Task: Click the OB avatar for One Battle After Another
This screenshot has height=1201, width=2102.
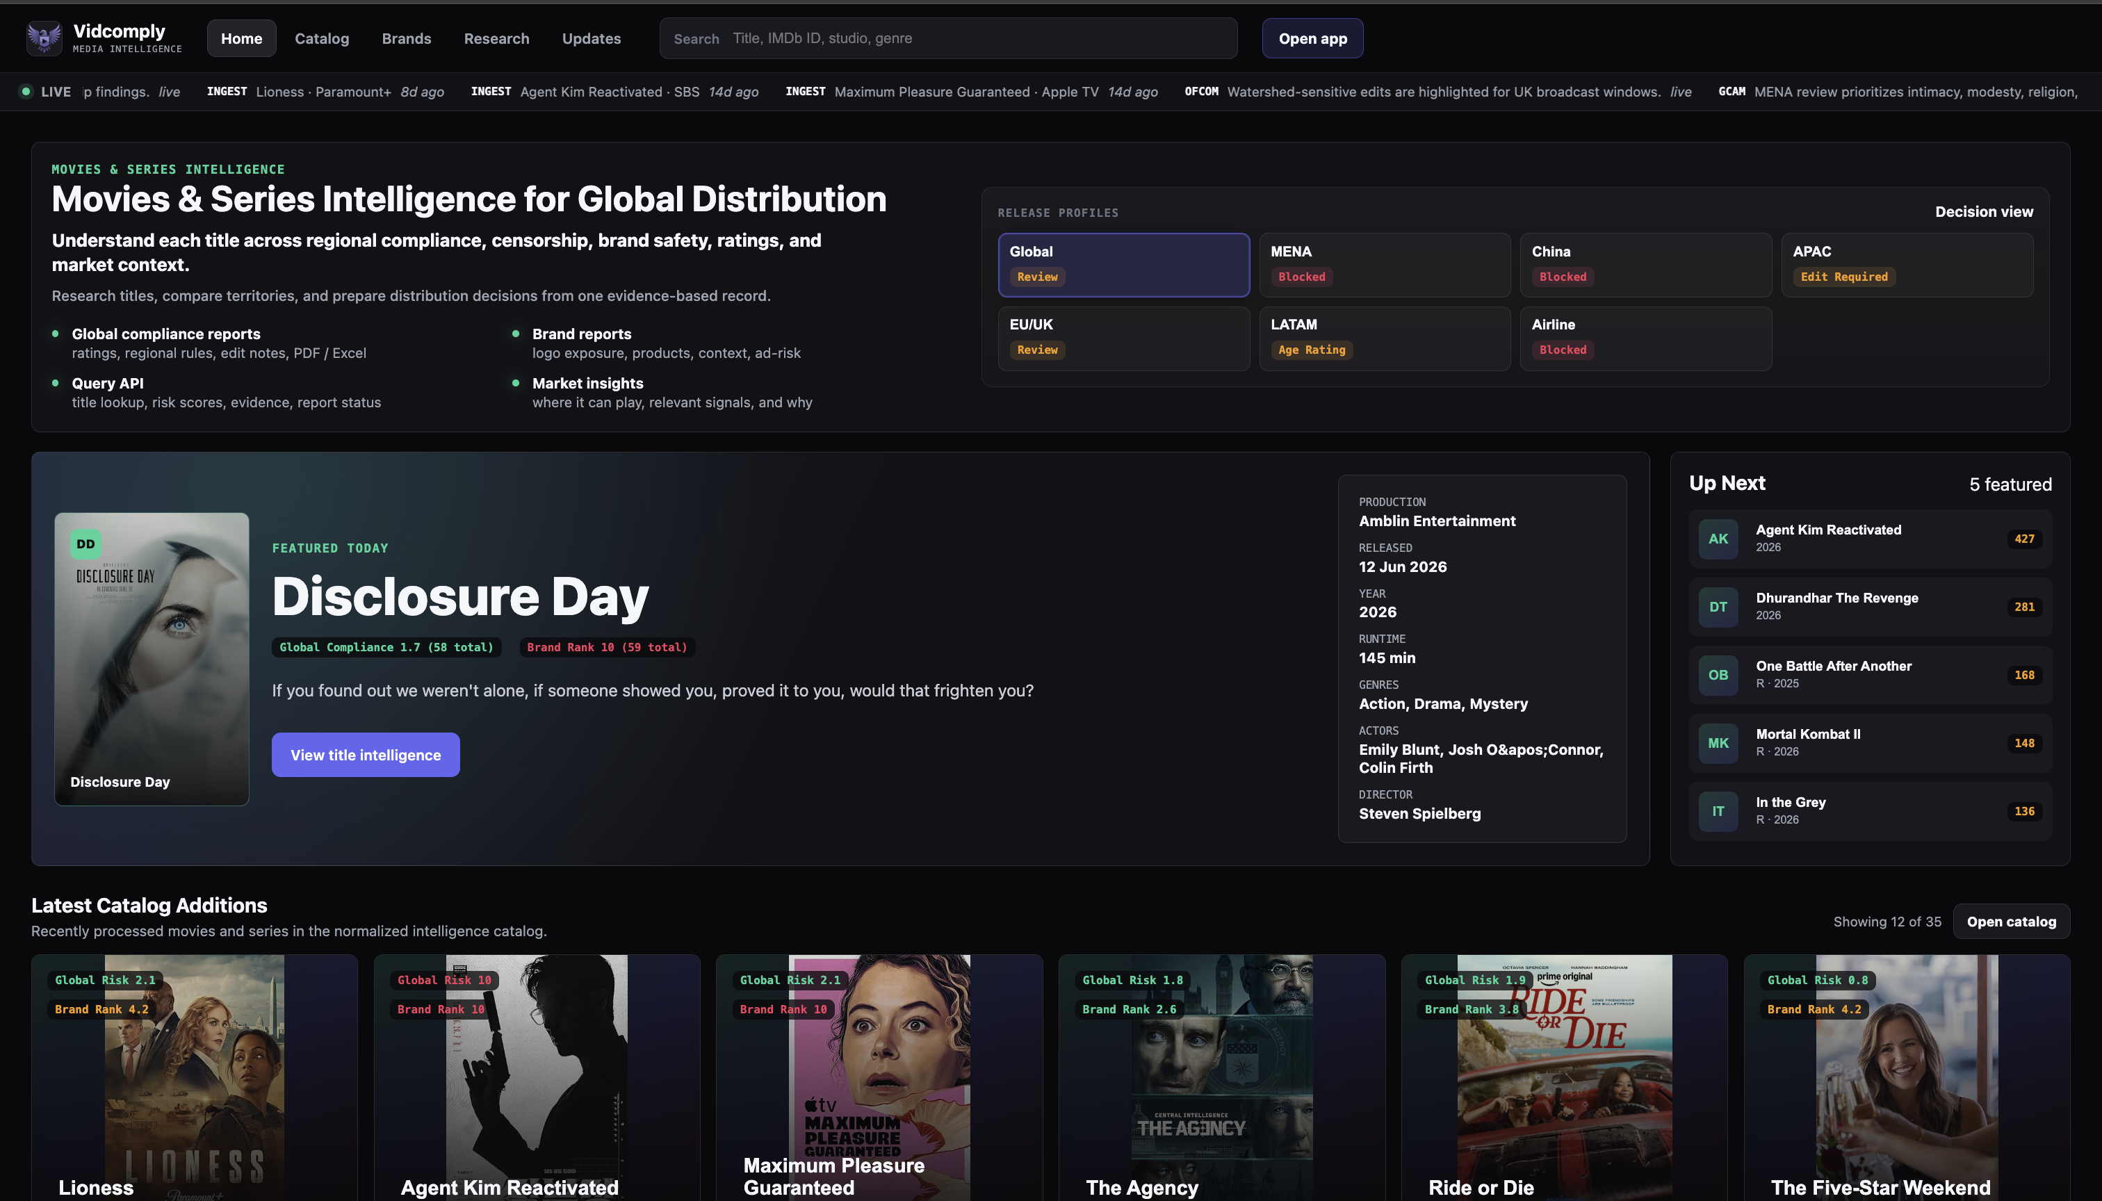Action: click(x=1718, y=675)
